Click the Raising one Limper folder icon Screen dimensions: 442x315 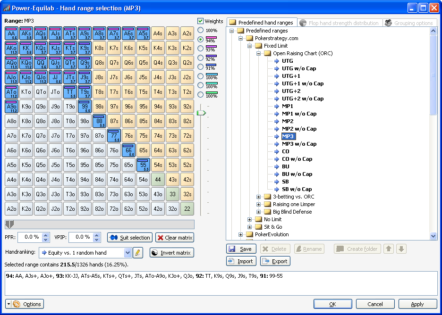267,204
